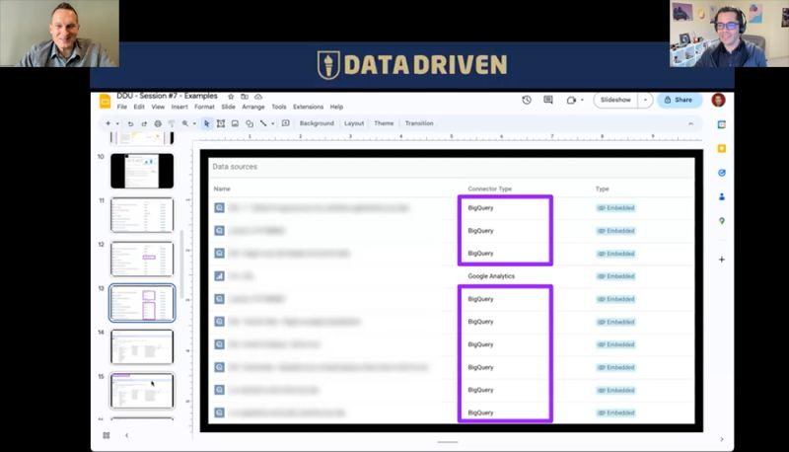Open the comments panel icon
This screenshot has height=452, width=789.
[x=548, y=100]
